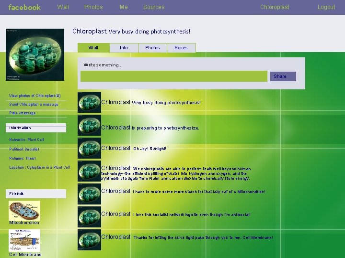Focus the green Write something input field

pos(174,76)
